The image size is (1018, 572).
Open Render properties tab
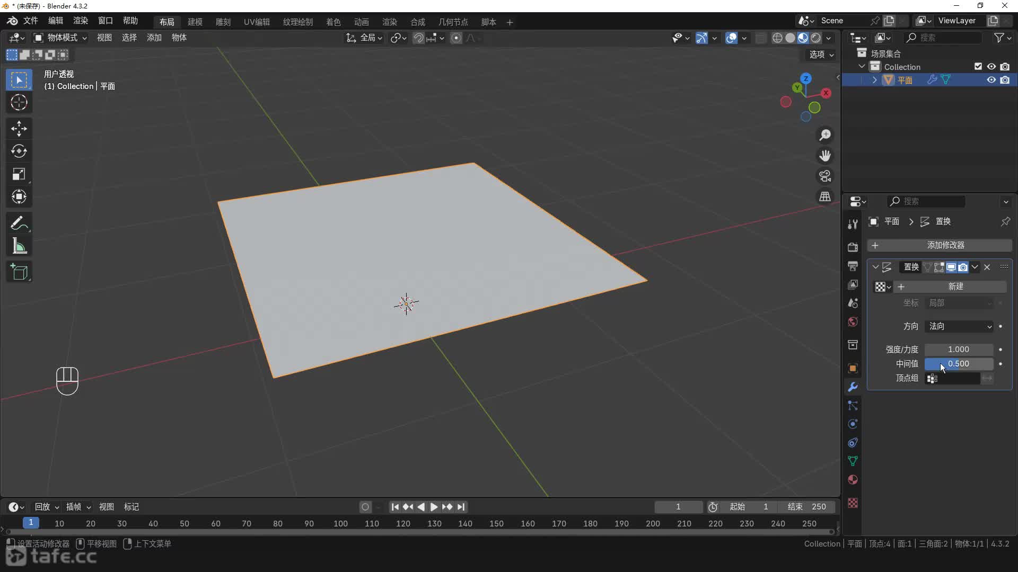coord(853,247)
